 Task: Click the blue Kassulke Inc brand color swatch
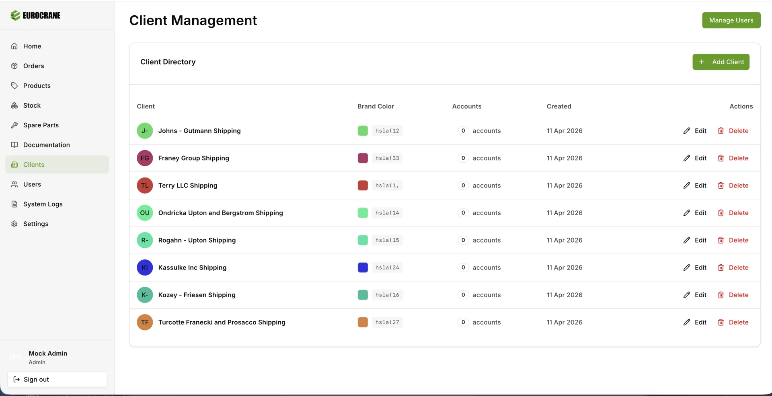click(x=363, y=268)
